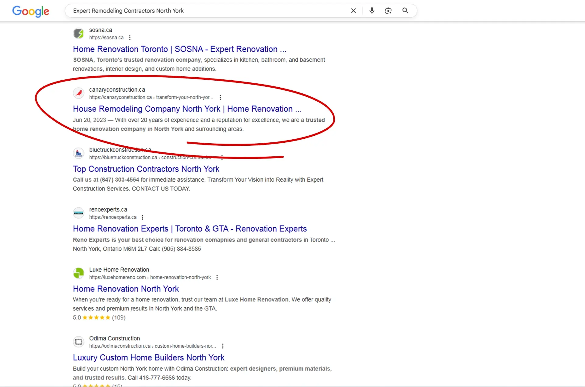Click the (647) 303-4554 phone number text
Viewport: 585px width, 387px height.
(x=119, y=180)
